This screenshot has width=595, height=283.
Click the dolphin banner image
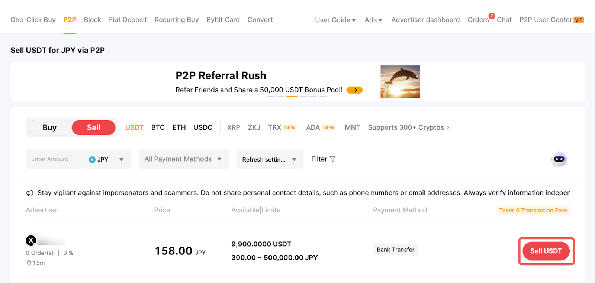click(x=400, y=82)
